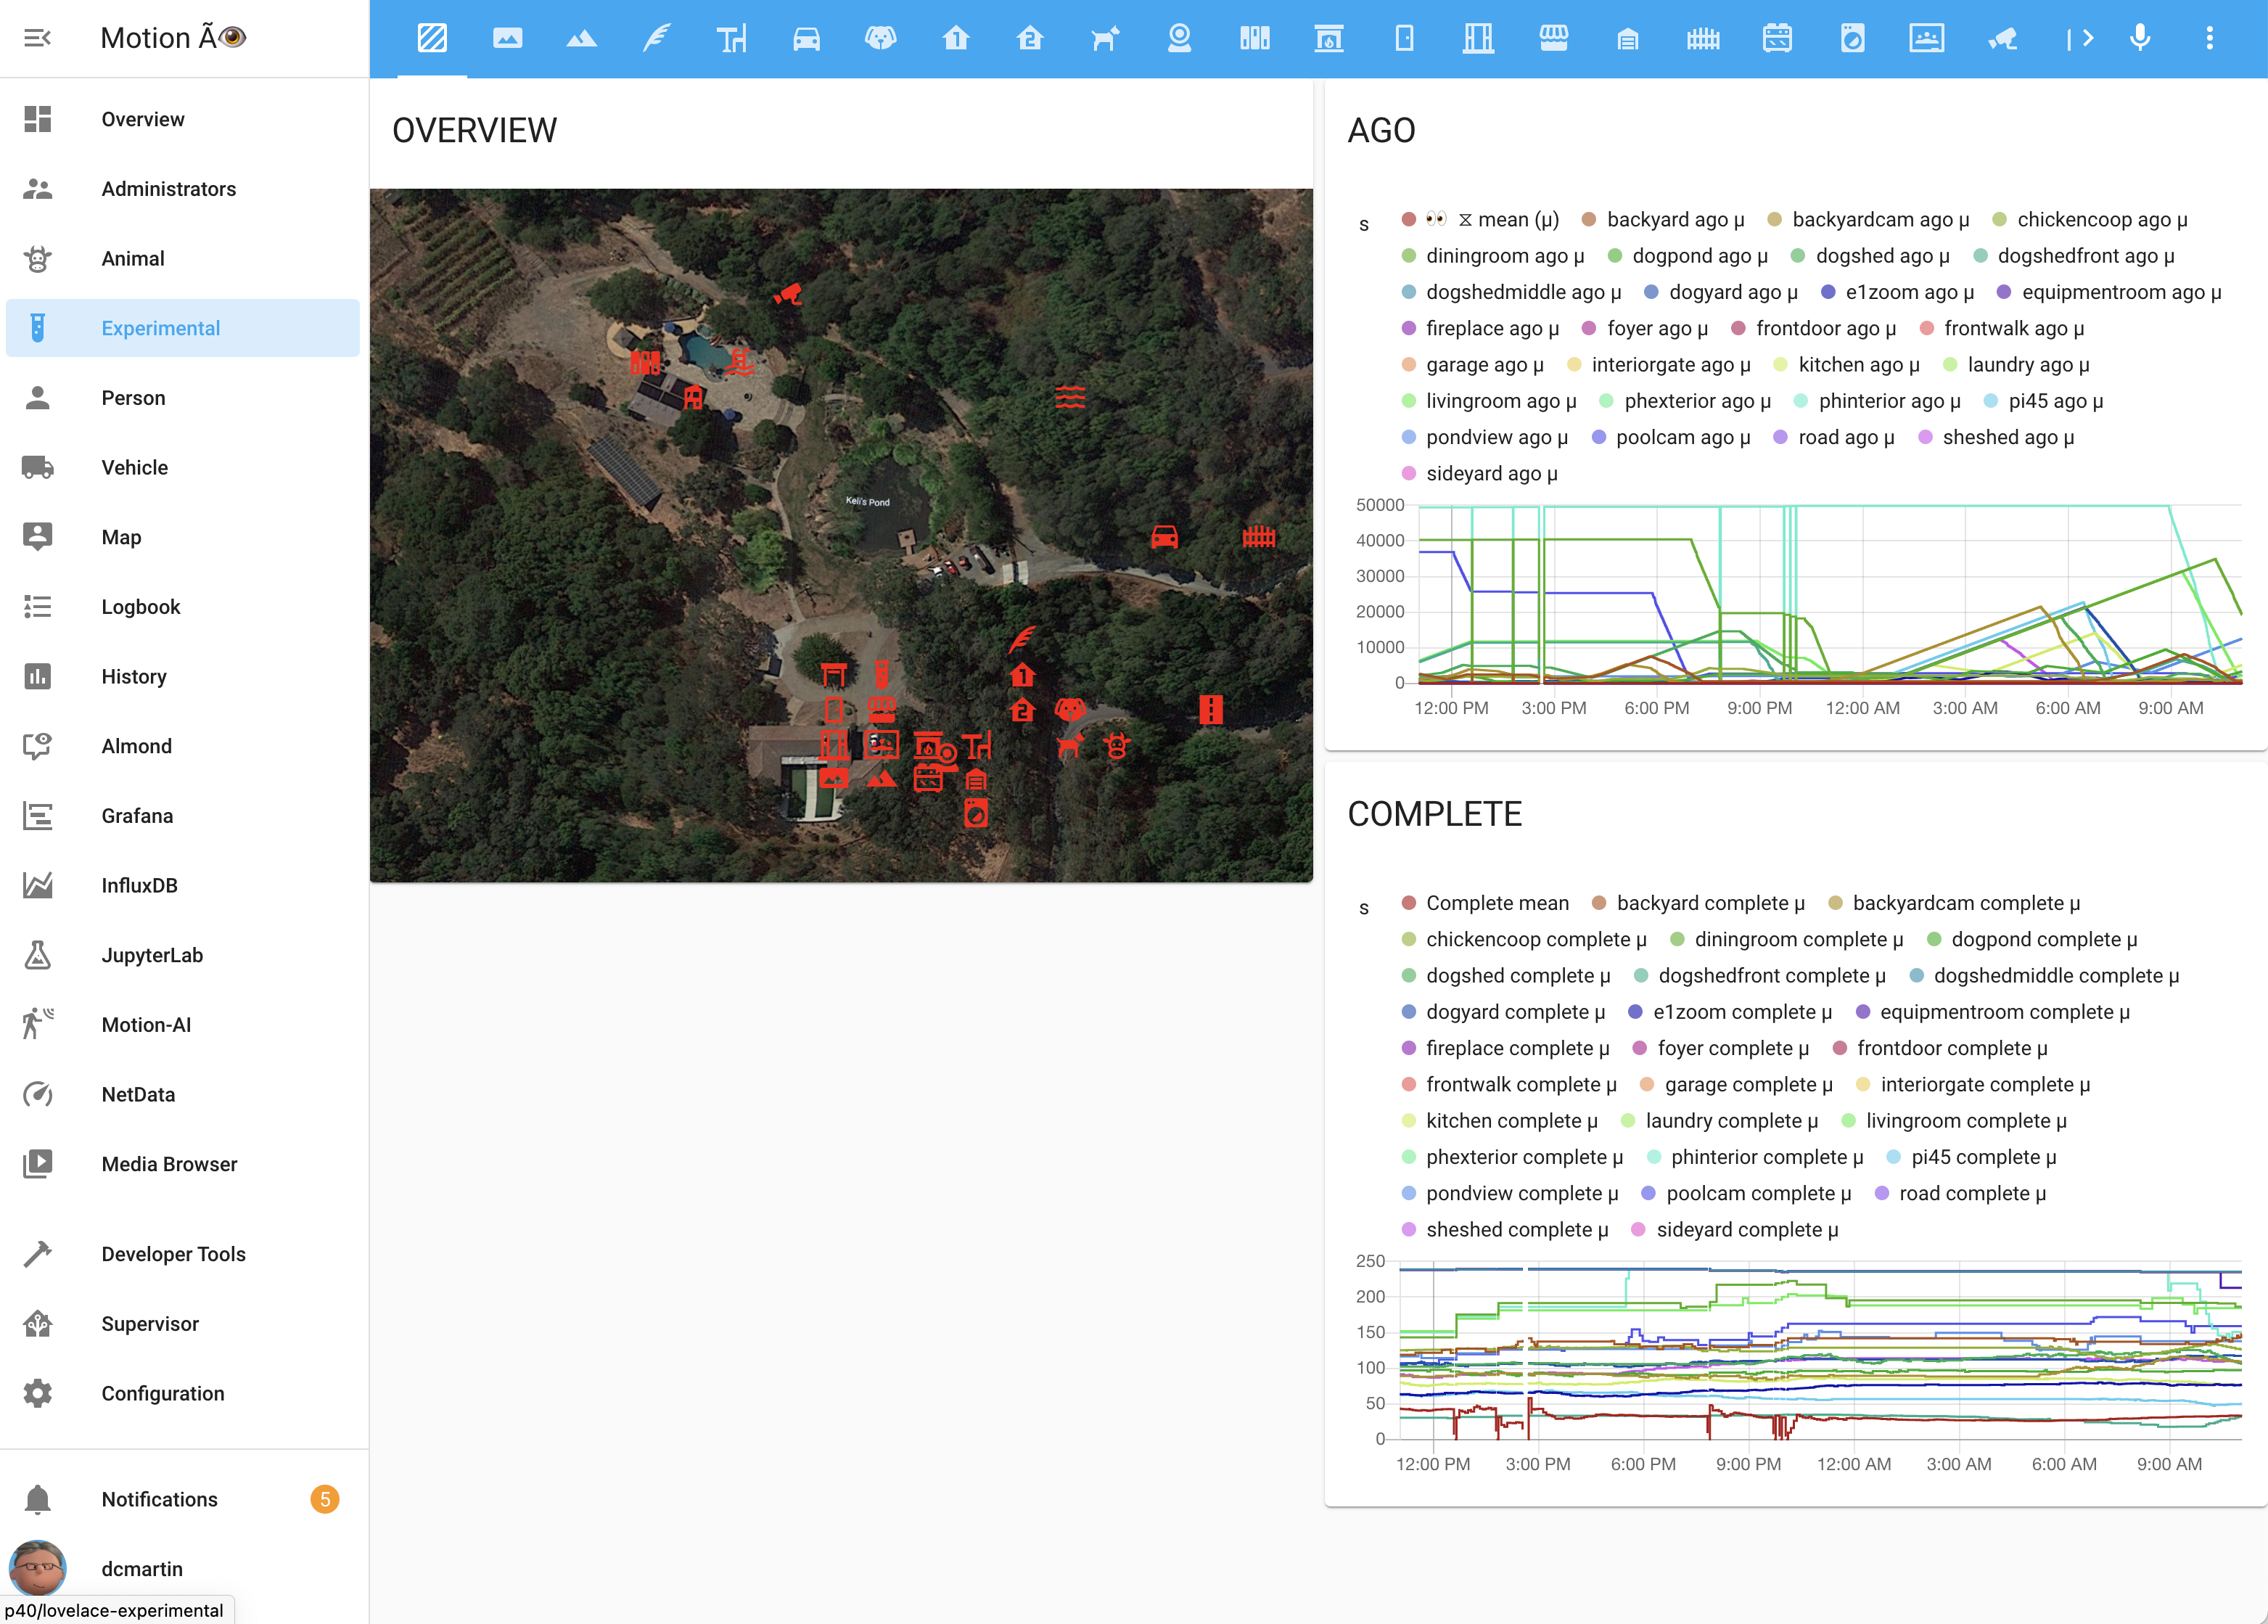Go to Developer Tools
Image resolution: width=2268 pixels, height=1624 pixels.
(x=173, y=1254)
